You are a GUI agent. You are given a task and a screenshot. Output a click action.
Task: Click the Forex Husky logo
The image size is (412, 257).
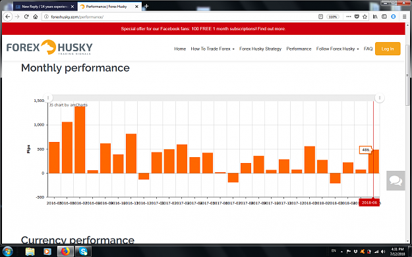(x=49, y=47)
